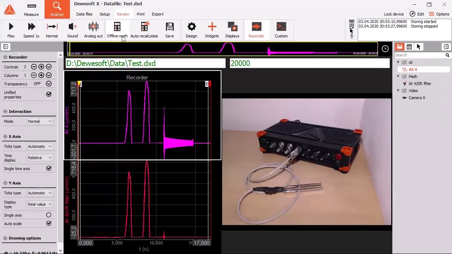Open clipboard list view icon
Screen dimensions: 452x254
pos(409,47)
